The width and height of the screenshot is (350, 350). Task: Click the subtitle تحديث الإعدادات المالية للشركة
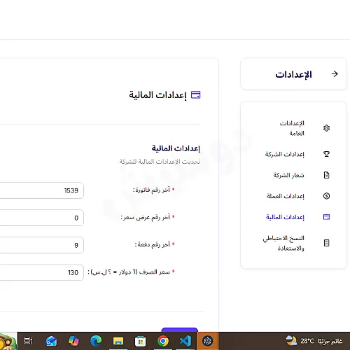(160, 162)
